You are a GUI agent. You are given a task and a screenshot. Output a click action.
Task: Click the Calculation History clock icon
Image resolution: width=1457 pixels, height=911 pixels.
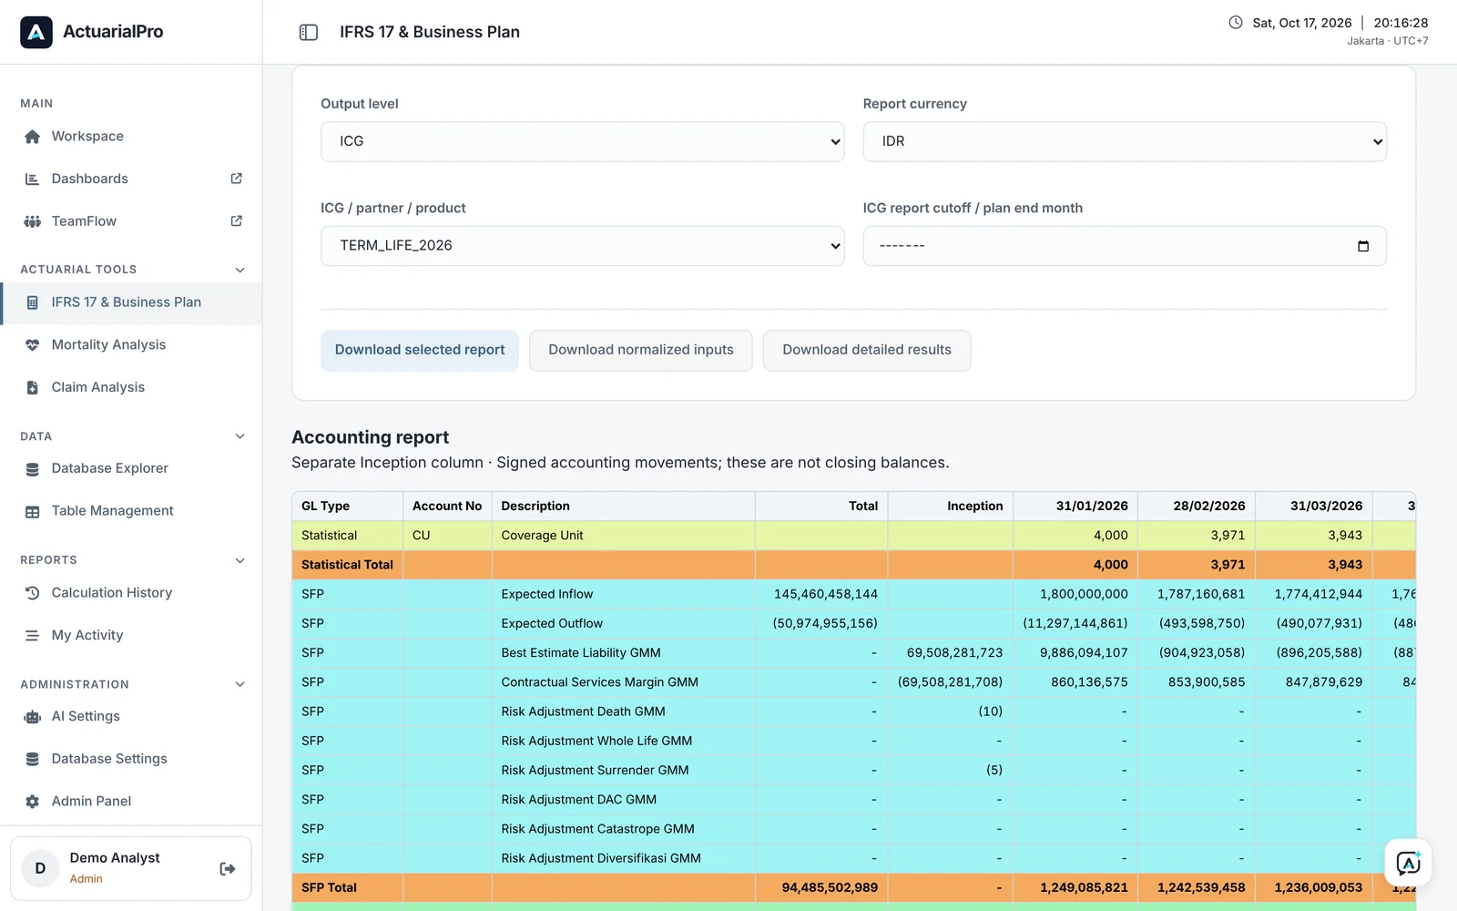point(33,593)
